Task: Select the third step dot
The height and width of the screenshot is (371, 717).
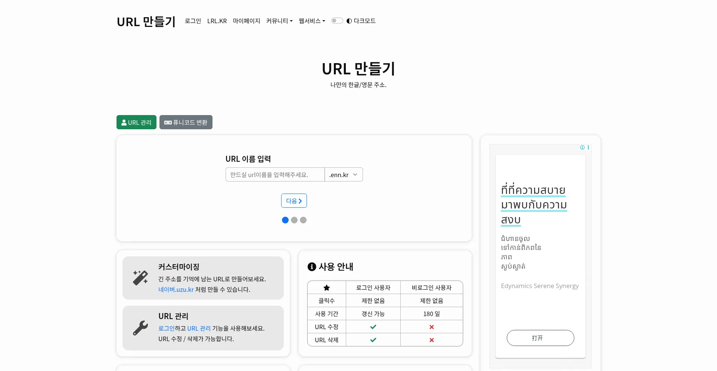Action: (x=303, y=220)
